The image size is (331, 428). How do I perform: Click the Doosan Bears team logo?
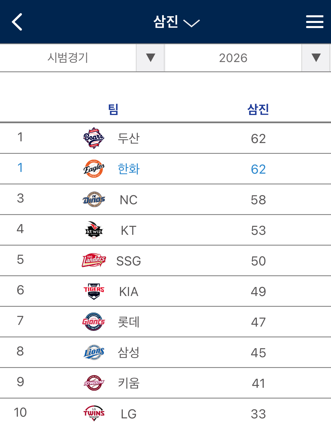[x=94, y=138]
